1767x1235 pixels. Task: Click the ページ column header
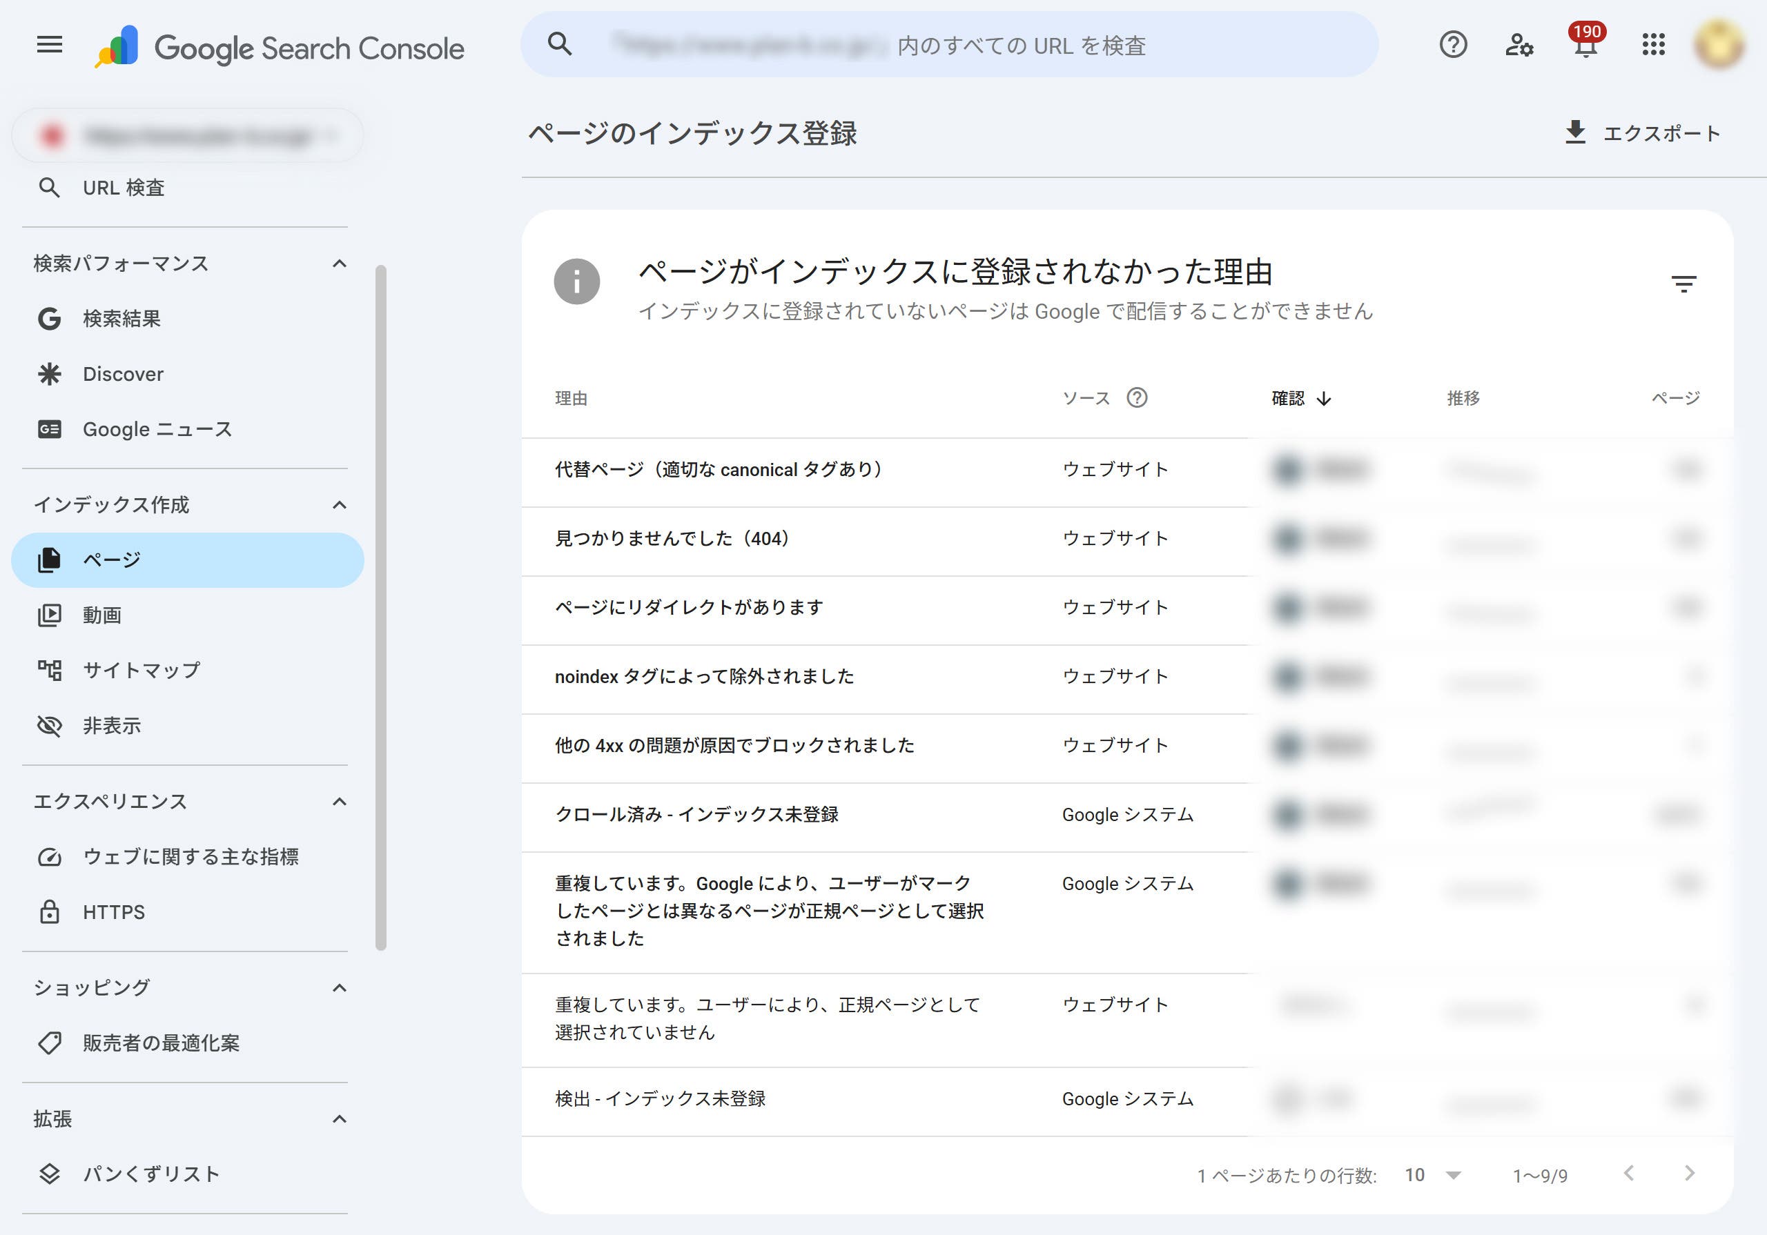click(x=1676, y=399)
